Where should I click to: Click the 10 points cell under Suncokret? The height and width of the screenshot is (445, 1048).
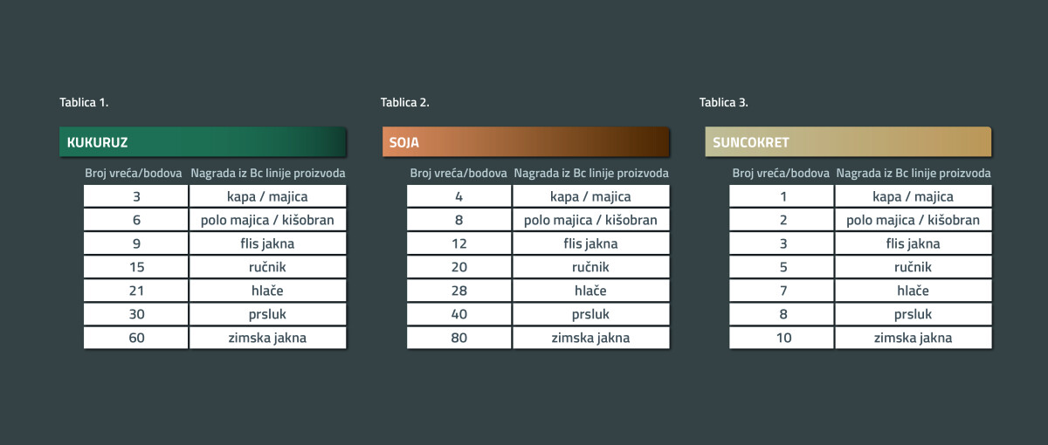(x=783, y=338)
